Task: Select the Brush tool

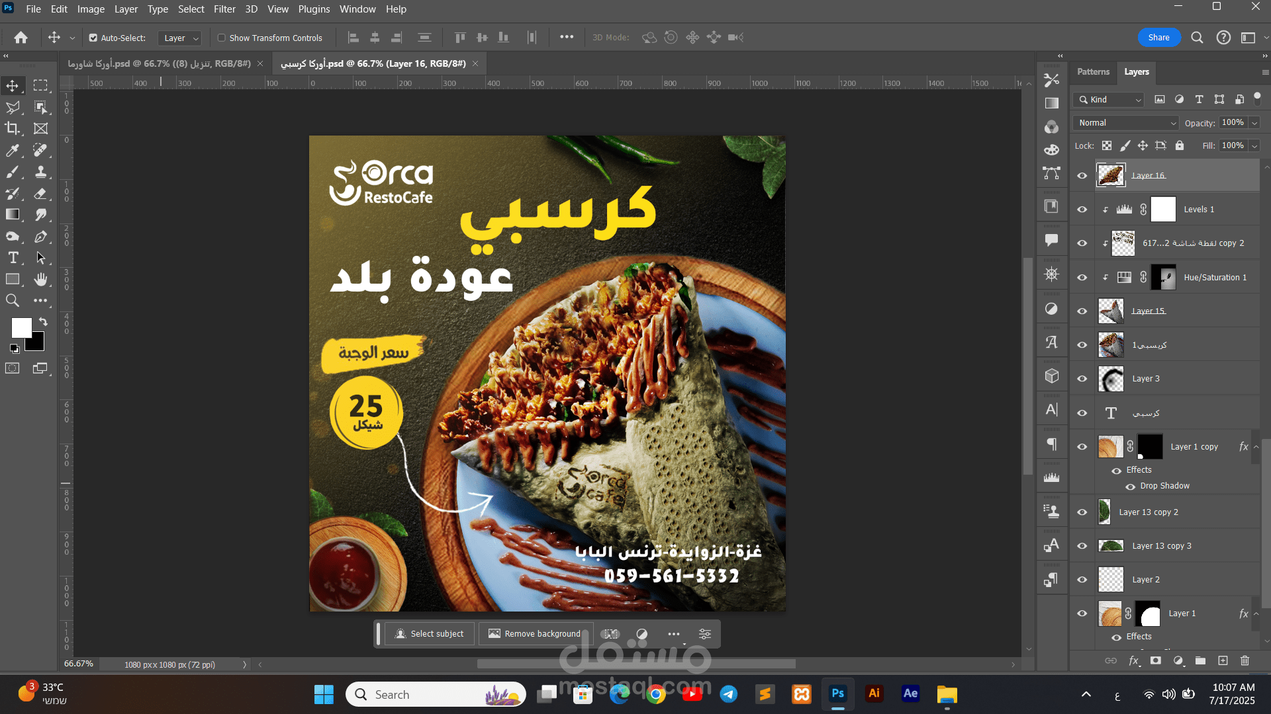Action: coord(13,172)
